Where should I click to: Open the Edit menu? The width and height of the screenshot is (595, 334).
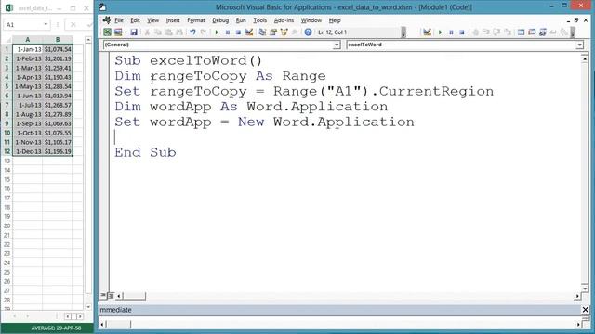click(x=135, y=20)
